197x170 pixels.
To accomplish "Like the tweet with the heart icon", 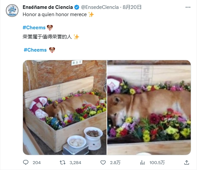I will click(103, 162).
